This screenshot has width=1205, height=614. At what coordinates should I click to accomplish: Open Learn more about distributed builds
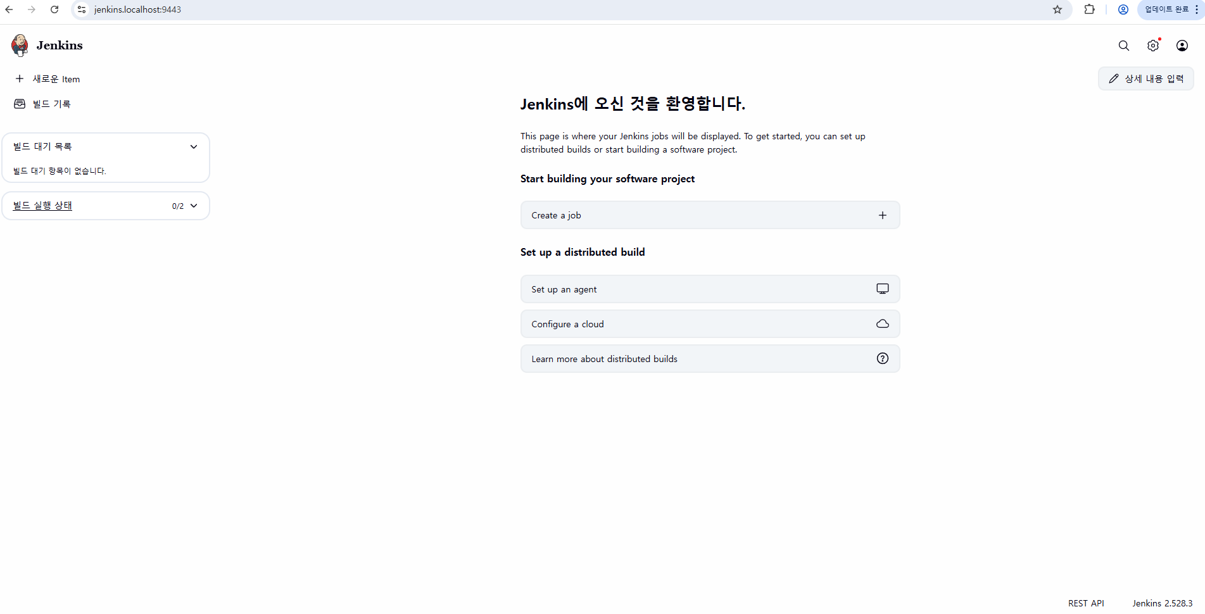coord(710,358)
